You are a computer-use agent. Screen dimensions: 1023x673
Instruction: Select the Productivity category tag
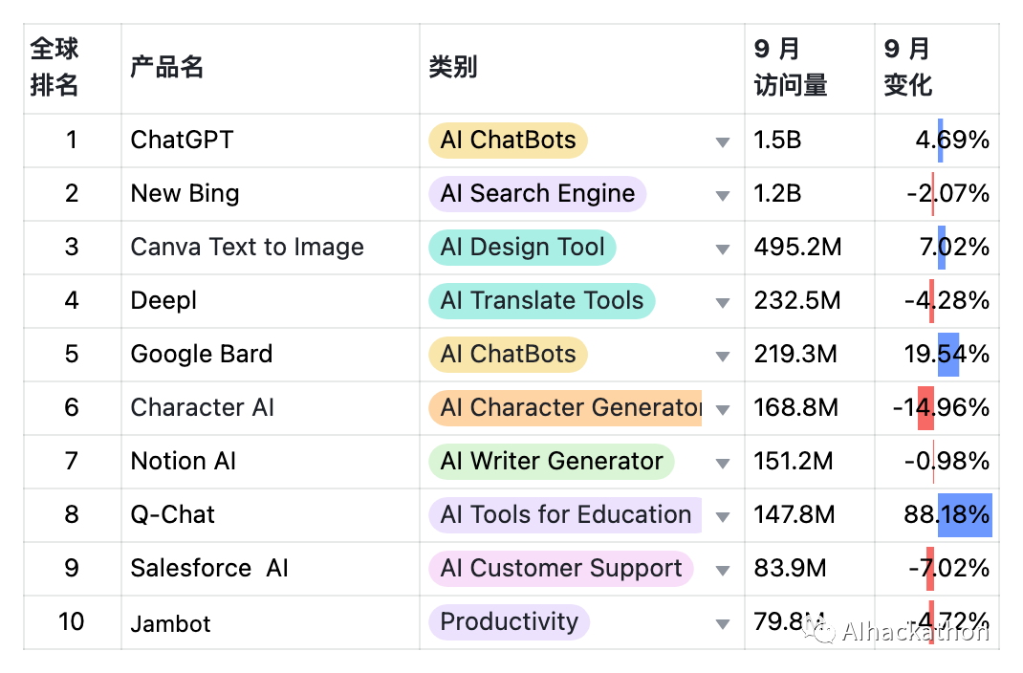pos(509,622)
